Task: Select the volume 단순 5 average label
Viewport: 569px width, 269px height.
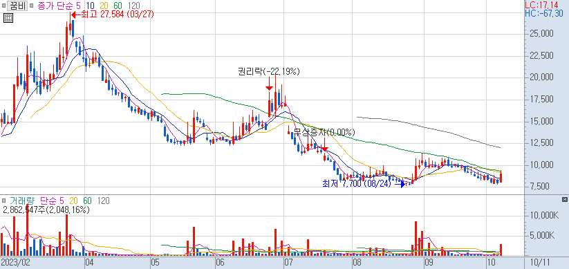Action: point(52,201)
